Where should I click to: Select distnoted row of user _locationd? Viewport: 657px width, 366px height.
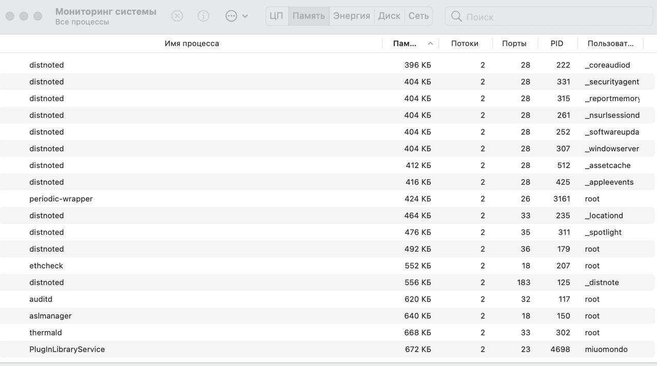coord(327,215)
